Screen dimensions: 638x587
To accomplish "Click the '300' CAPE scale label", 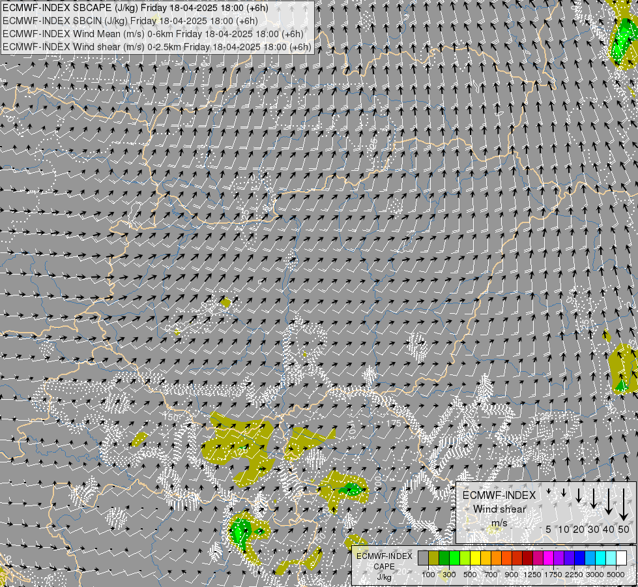I will [x=449, y=575].
